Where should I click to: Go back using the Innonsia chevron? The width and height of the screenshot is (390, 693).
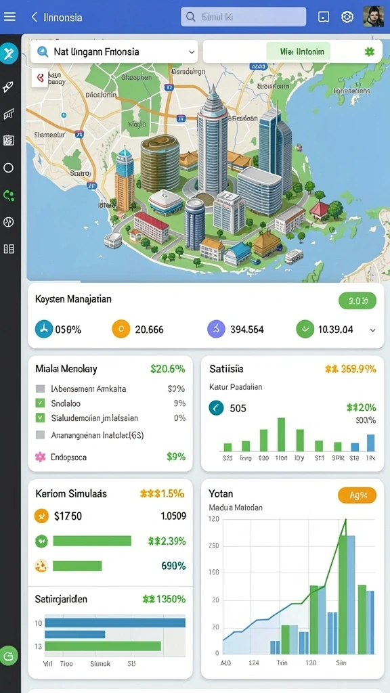34,17
